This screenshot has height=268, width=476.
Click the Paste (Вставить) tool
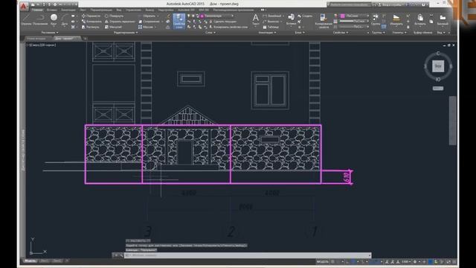coord(420,20)
